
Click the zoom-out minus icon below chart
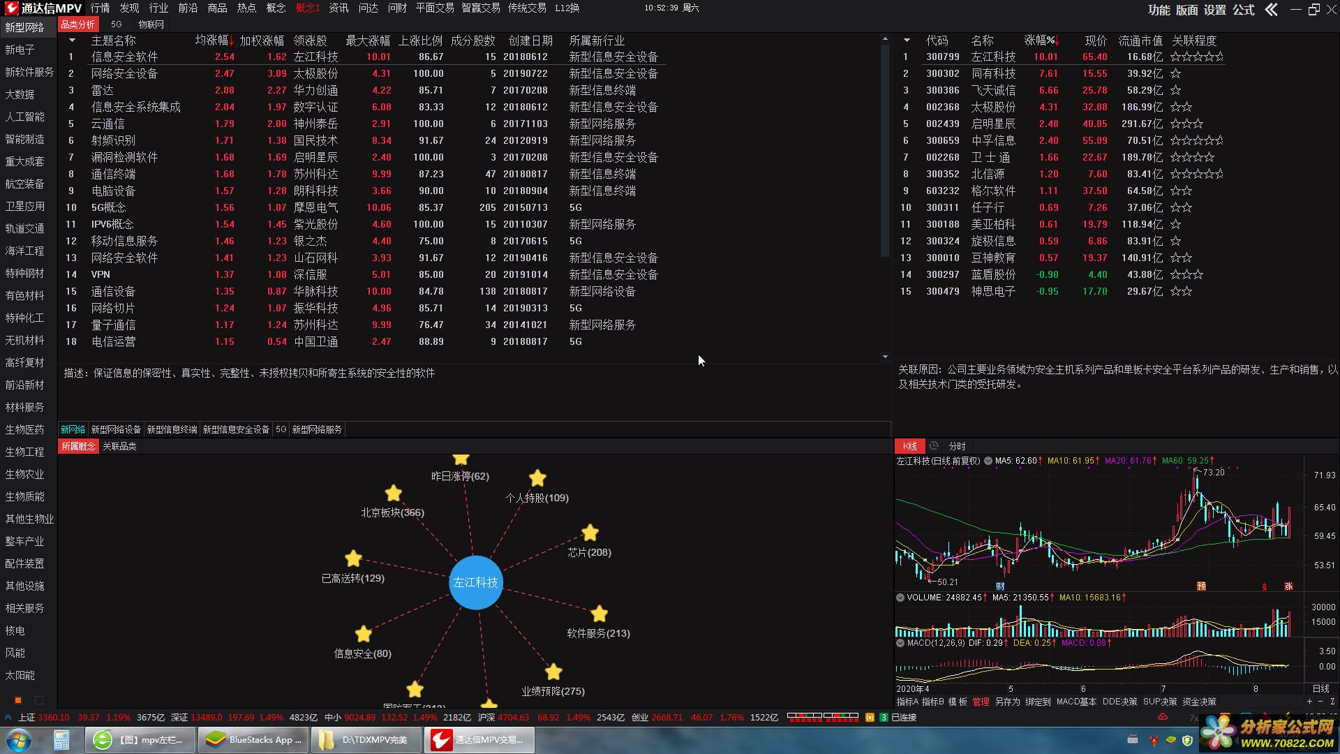[x=1320, y=702]
